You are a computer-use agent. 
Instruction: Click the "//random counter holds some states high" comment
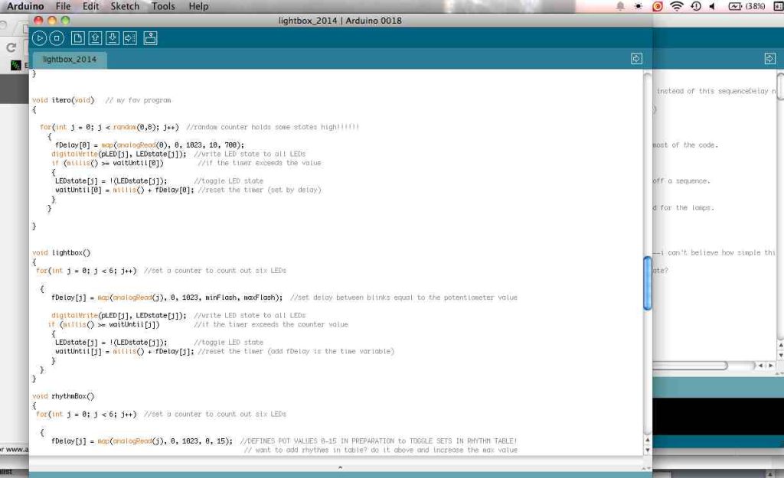pos(273,127)
